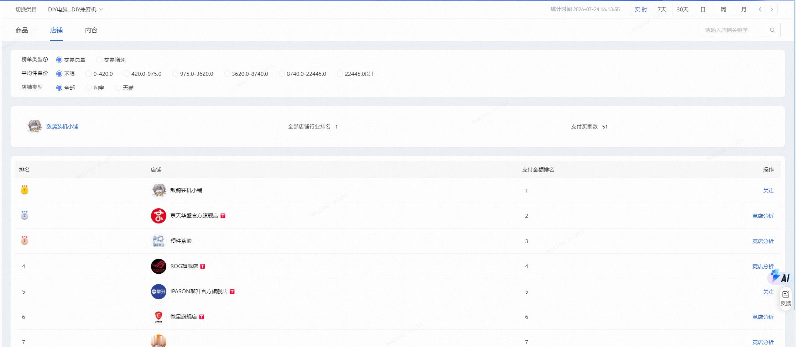
Task: Click 竞店分析 for 硬件茶谈
Action: click(x=763, y=241)
